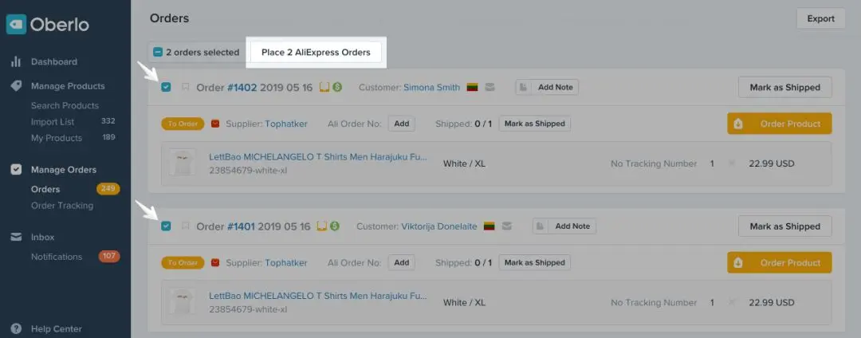Screen dimensions: 861x338
Task: Click the email envelope icon next to Viktorija Donelaite
Action: tap(507, 226)
